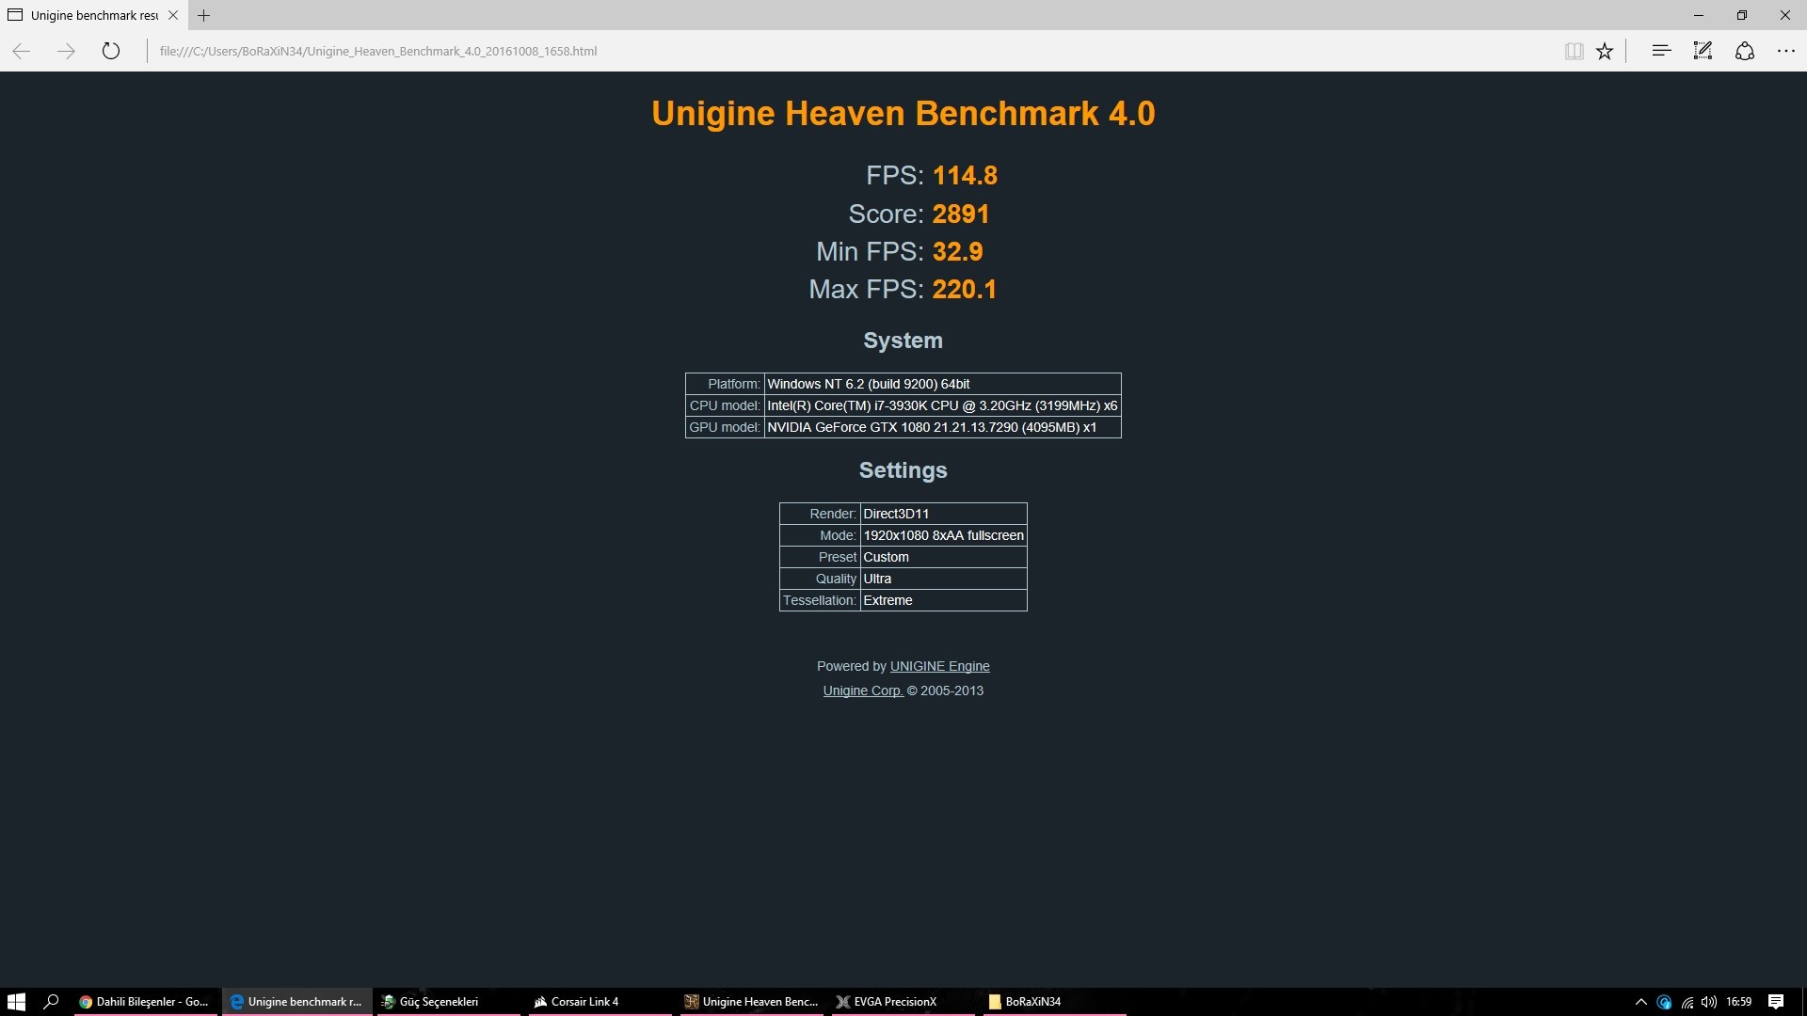The image size is (1807, 1016).
Task: Open the Windows Start menu
Action: (16, 1002)
